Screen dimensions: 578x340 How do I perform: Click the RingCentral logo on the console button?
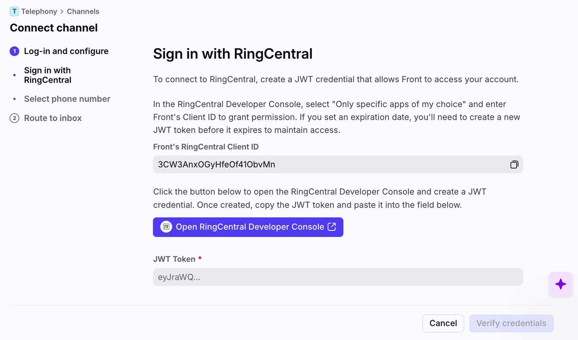pos(166,227)
